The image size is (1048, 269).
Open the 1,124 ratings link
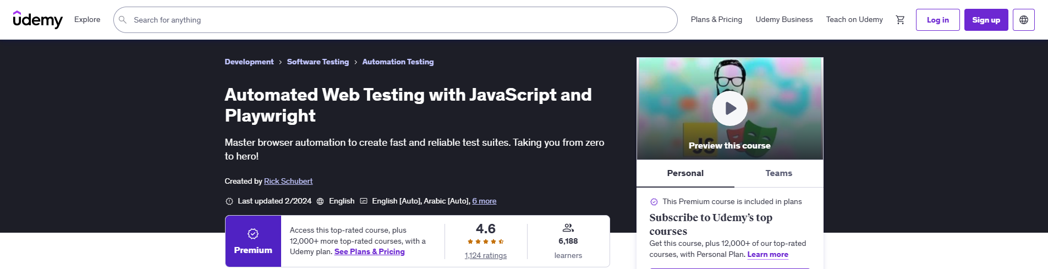pos(486,255)
